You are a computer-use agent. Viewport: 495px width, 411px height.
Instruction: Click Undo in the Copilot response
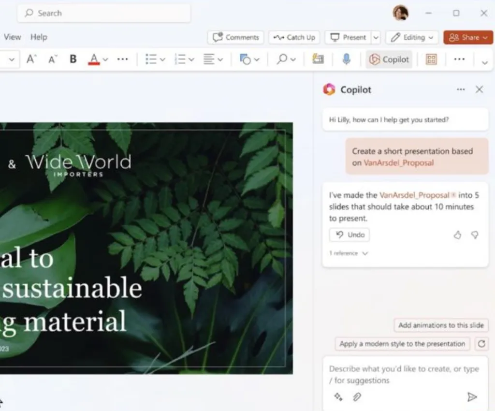click(x=349, y=235)
